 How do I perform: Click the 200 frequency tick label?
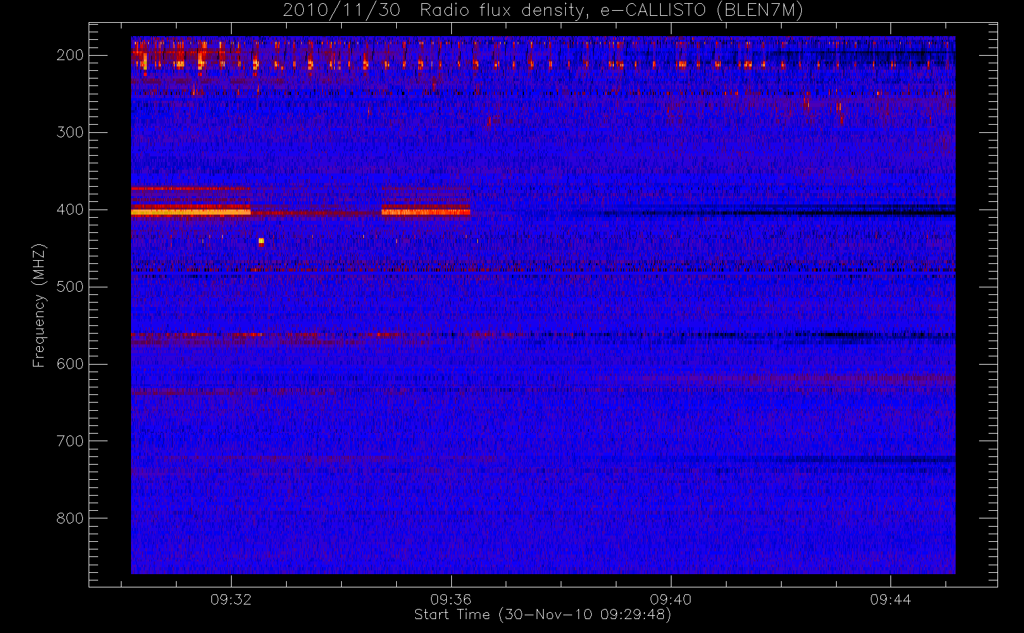(70, 55)
